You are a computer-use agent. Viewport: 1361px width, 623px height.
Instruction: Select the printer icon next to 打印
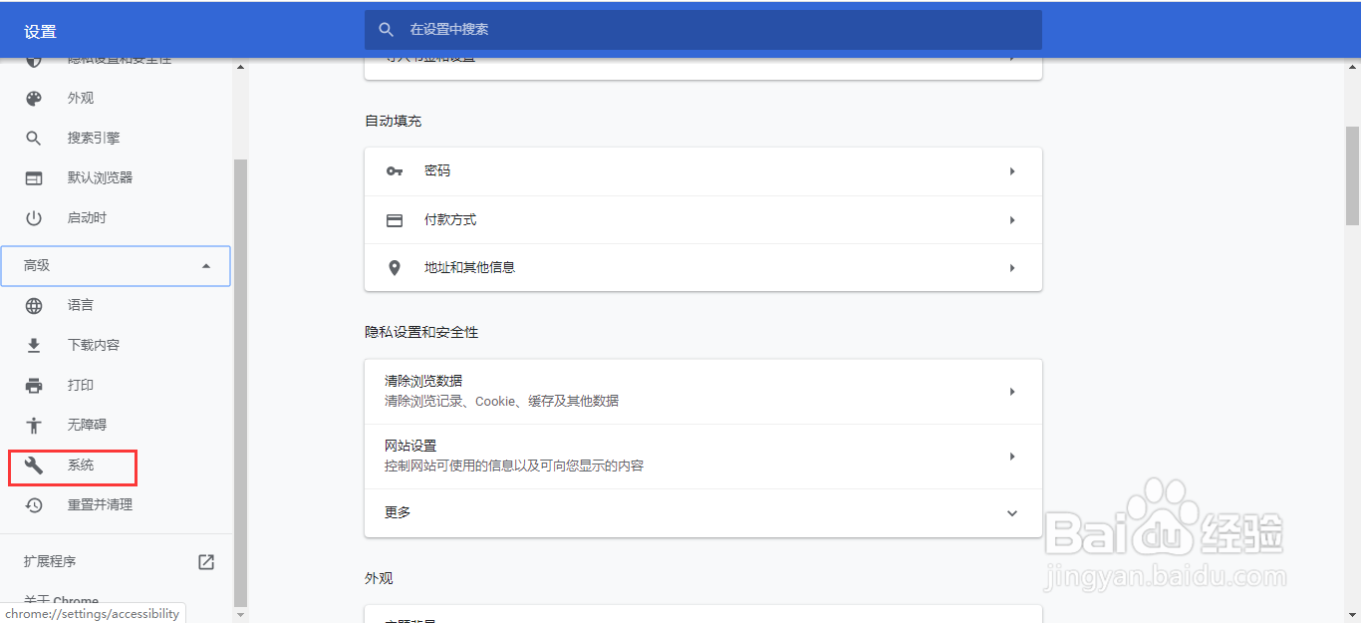point(34,385)
